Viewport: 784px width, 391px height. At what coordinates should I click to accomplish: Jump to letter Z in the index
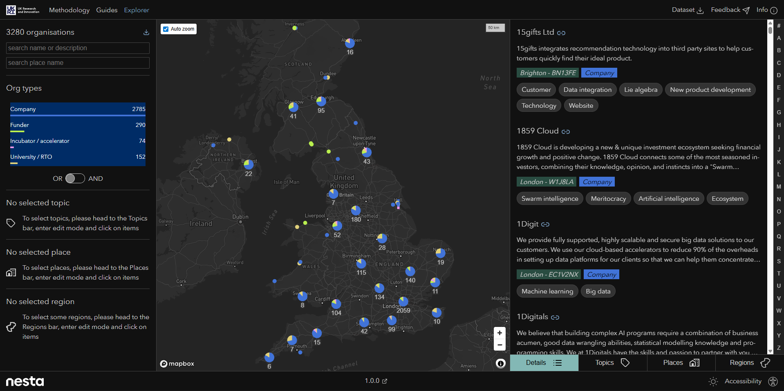click(x=779, y=348)
